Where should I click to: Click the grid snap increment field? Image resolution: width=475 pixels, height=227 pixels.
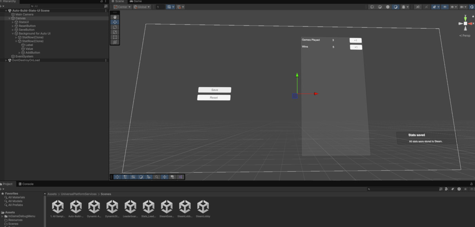160,7
